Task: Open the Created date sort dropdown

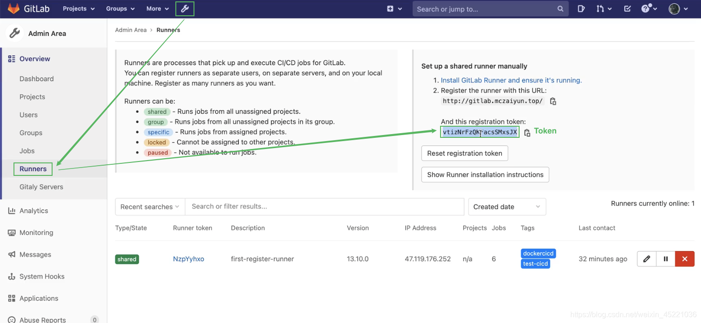Action: pyautogui.click(x=507, y=207)
